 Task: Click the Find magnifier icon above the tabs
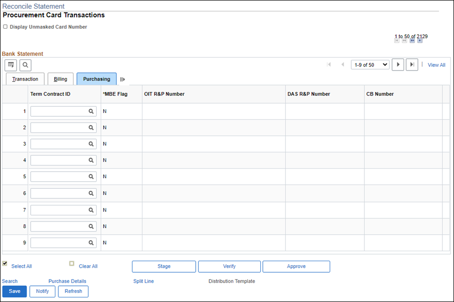pos(25,65)
